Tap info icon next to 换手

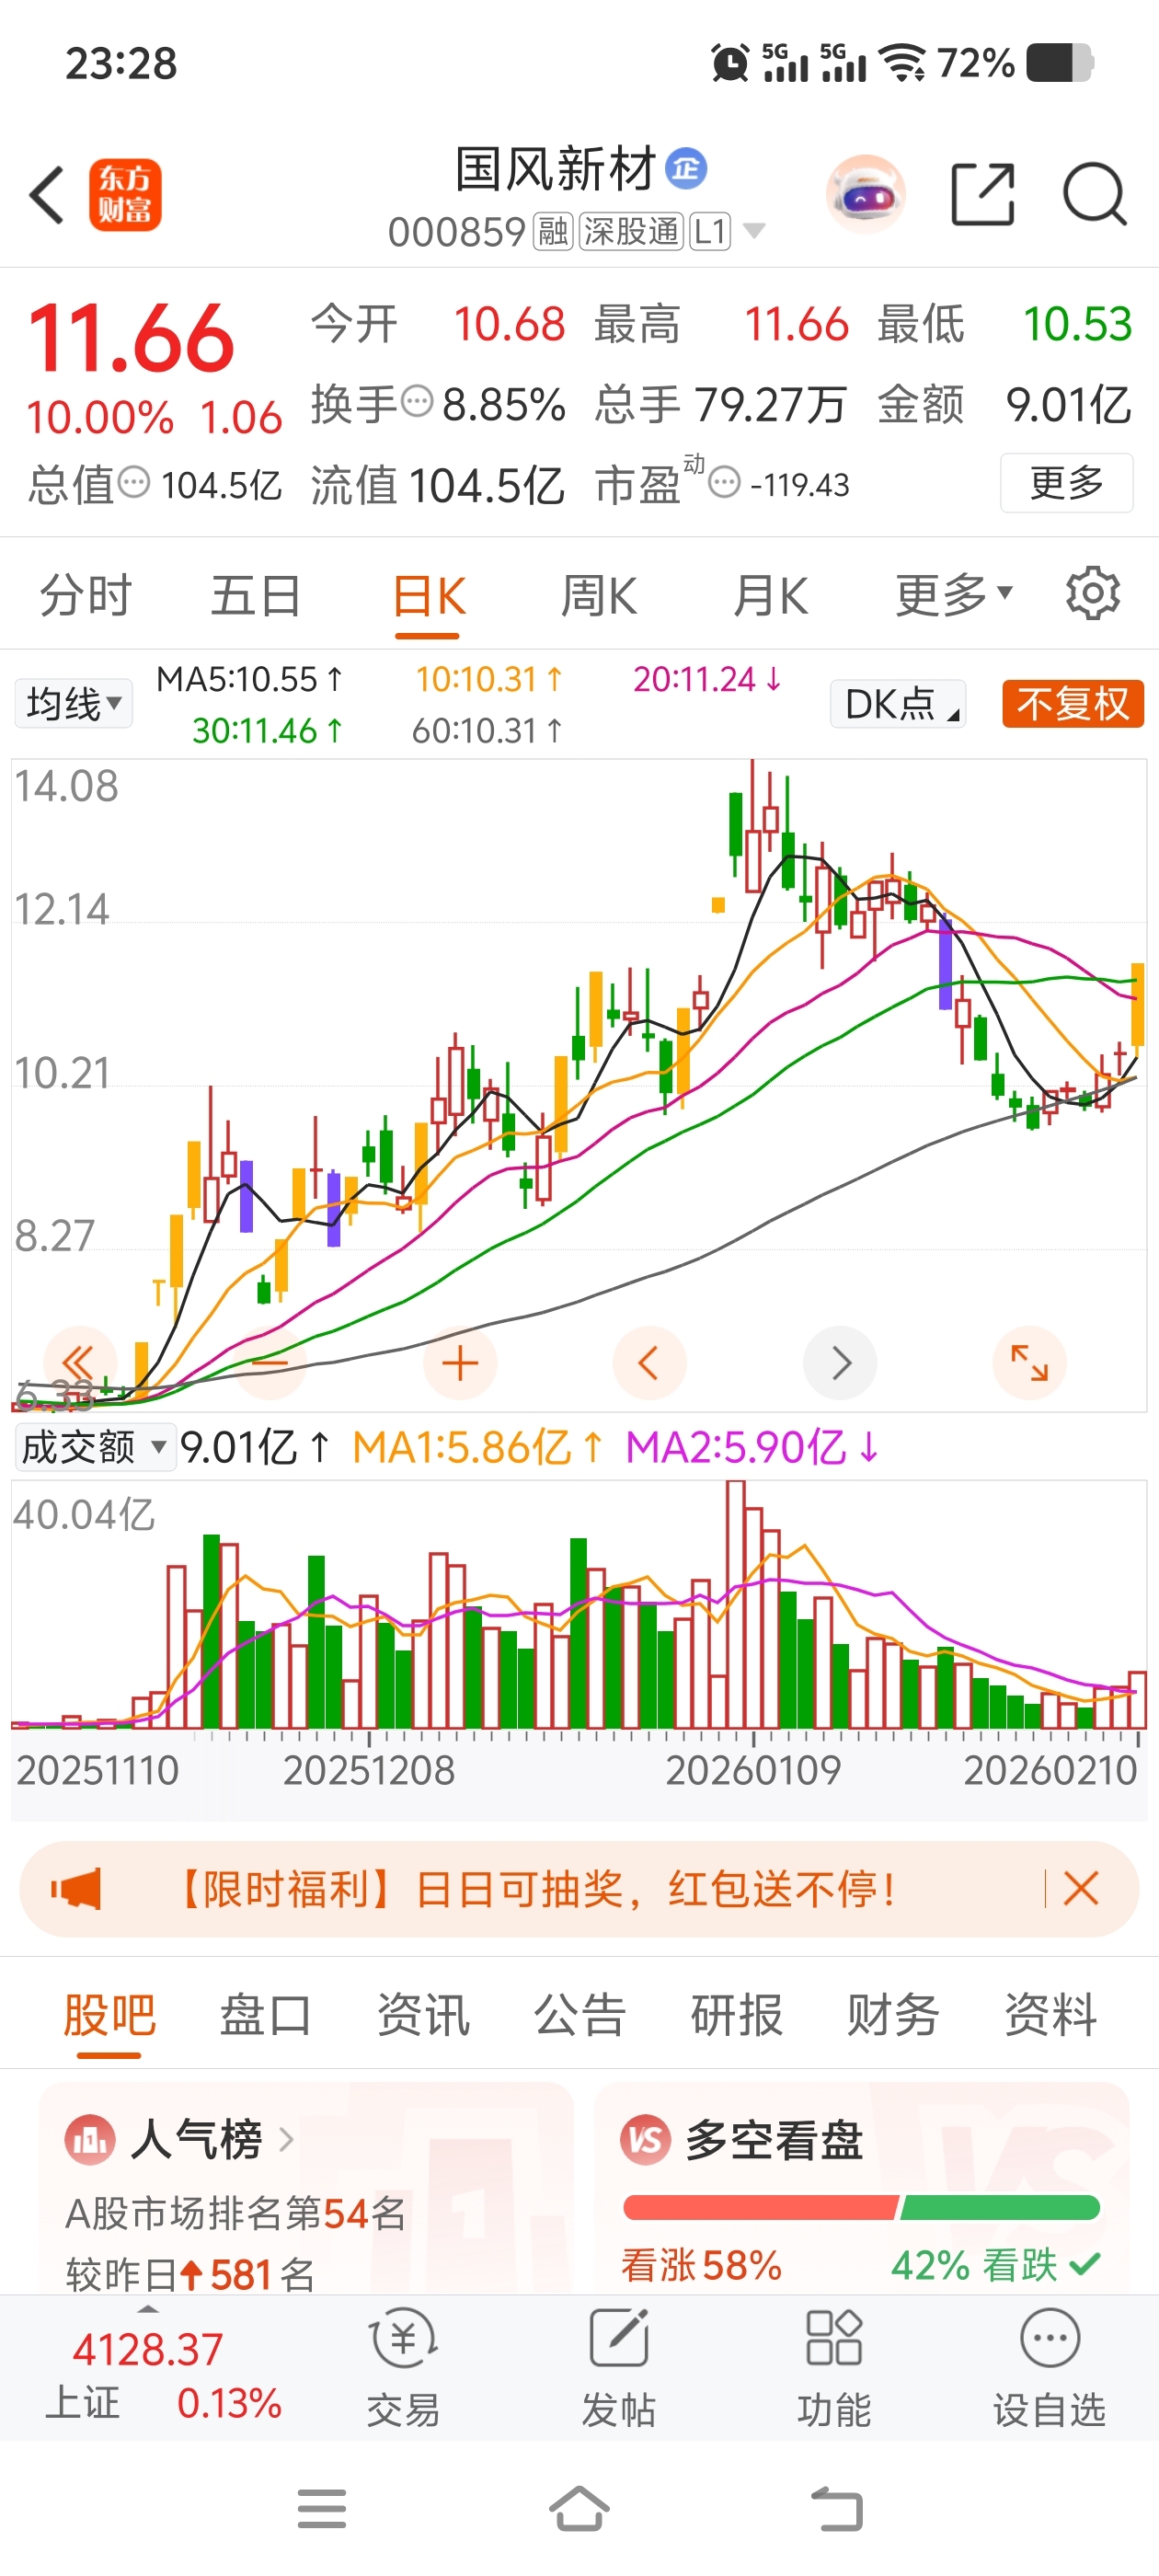(x=417, y=402)
